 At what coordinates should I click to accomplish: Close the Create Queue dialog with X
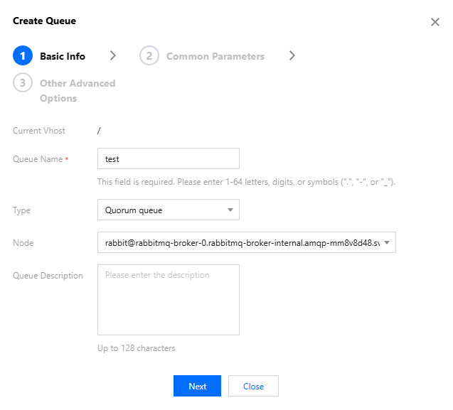click(435, 22)
